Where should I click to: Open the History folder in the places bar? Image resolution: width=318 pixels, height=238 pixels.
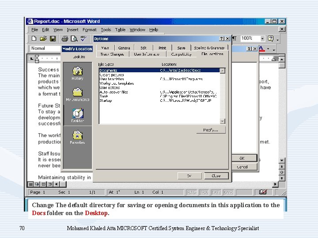[77, 73]
